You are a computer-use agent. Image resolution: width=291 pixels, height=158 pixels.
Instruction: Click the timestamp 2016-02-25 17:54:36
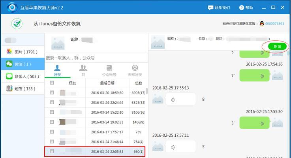point(264,64)
